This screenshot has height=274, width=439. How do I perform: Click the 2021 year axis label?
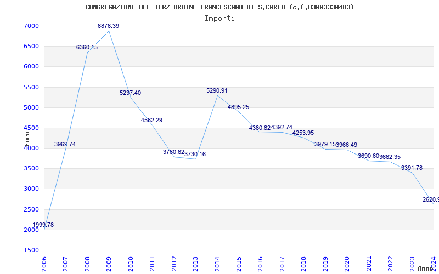pyautogui.click(x=369, y=264)
